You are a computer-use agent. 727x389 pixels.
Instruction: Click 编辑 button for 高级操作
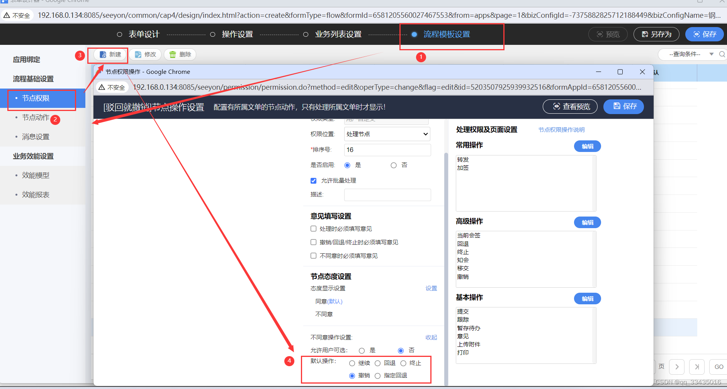587,222
